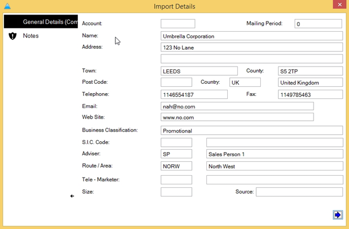Click the Account input field
The width and height of the screenshot is (349, 229).
click(178, 24)
